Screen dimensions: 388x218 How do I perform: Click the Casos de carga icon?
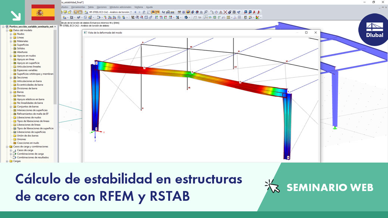pos(15,150)
